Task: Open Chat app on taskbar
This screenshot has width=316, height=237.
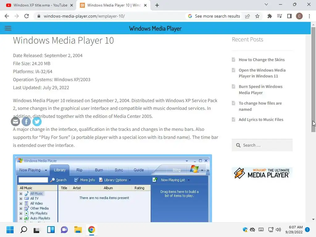Action: tap(64, 230)
